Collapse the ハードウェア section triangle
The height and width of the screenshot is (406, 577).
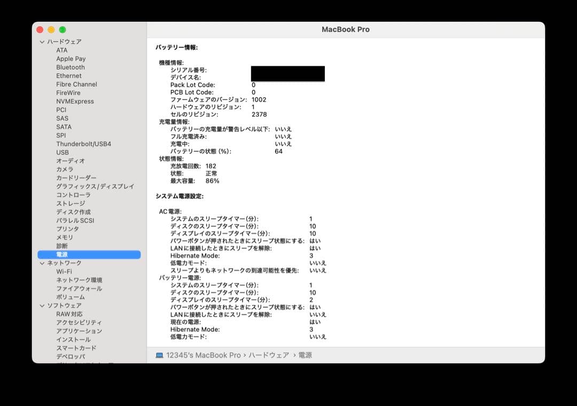click(x=41, y=41)
